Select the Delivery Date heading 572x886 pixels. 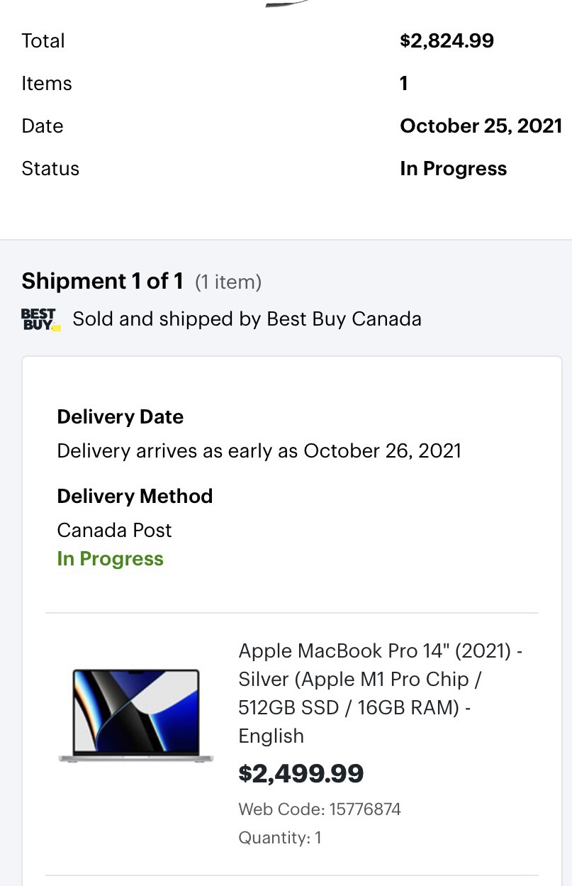click(x=120, y=416)
